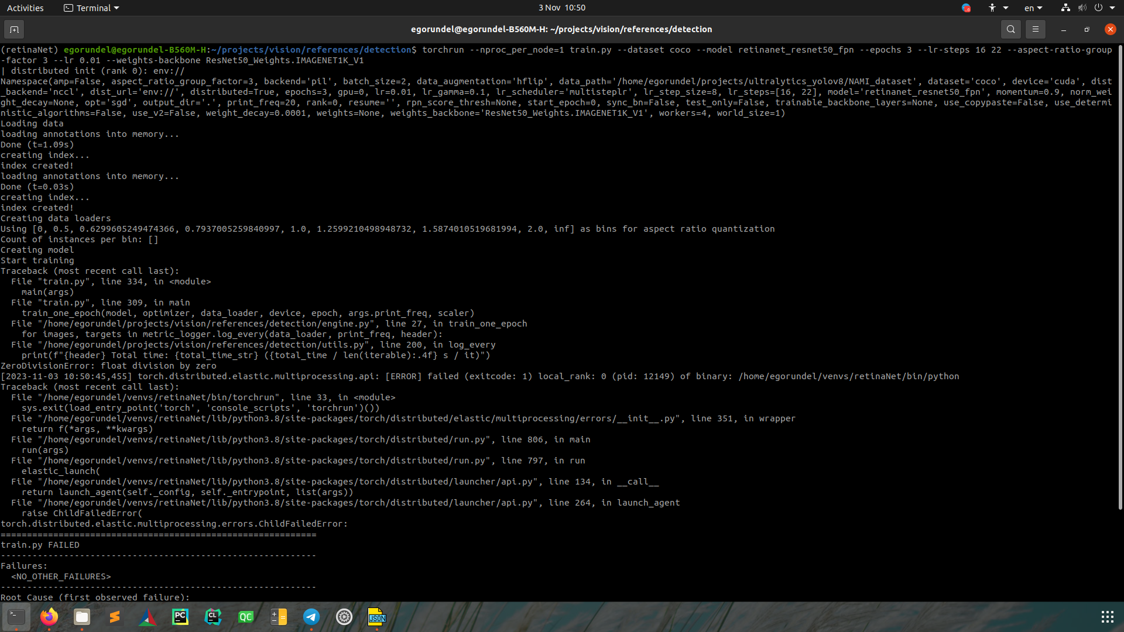Launch Firefox from the dock
1124x632 pixels.
click(49, 617)
